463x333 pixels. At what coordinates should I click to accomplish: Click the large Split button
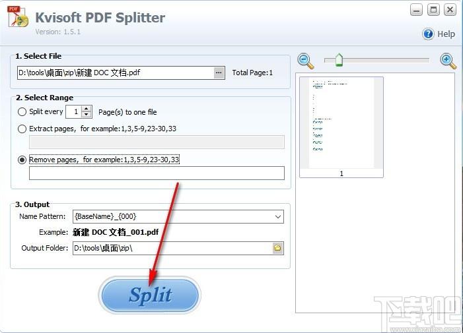[150, 295]
